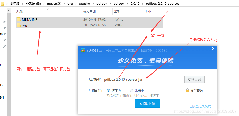Click the navigation pane scroll up arrow

click(x=9, y=11)
